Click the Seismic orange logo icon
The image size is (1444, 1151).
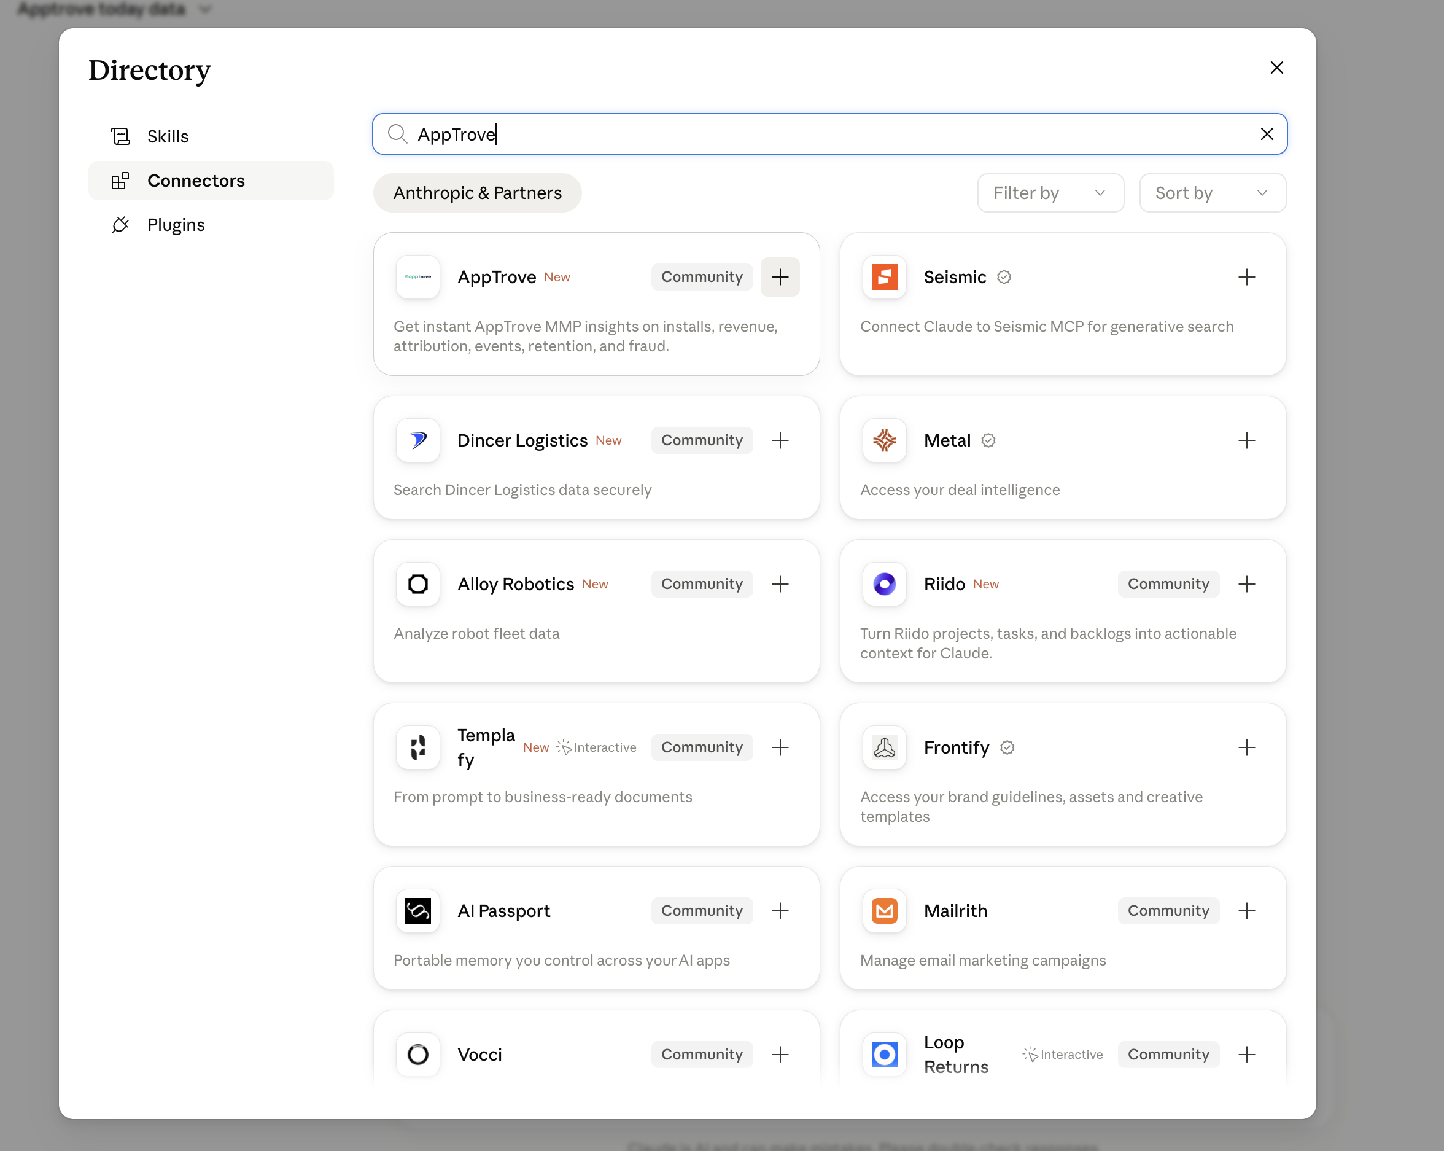884,277
